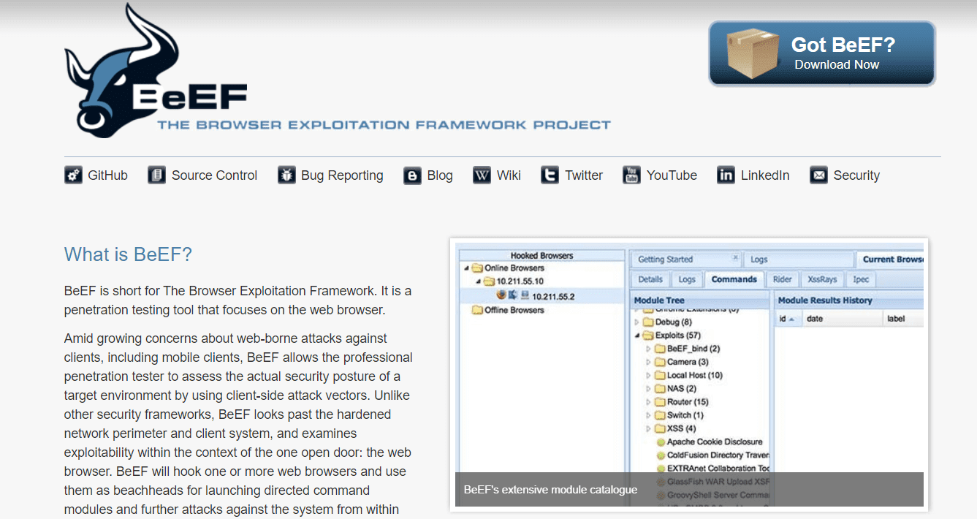Select the Offline Browsers folder
Image resolution: width=977 pixels, height=519 pixels.
[x=507, y=310]
